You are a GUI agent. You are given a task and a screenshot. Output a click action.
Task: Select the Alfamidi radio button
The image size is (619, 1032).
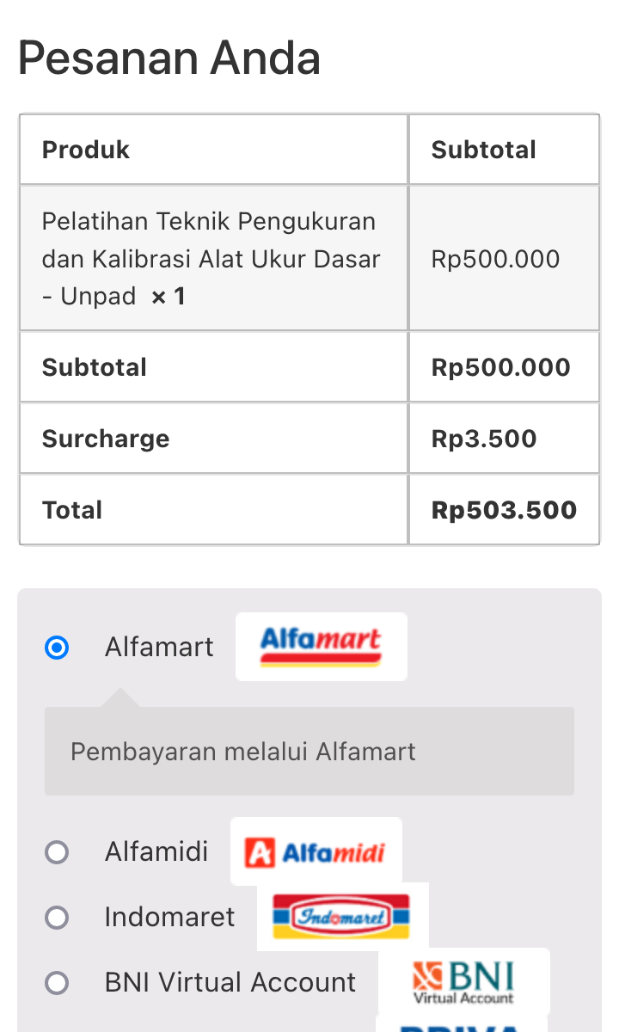coord(57,852)
